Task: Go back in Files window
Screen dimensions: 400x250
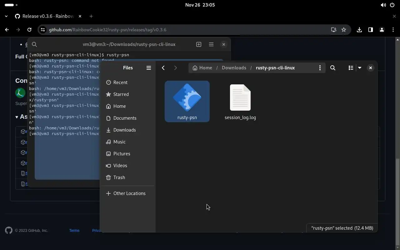Action: tap(163, 68)
